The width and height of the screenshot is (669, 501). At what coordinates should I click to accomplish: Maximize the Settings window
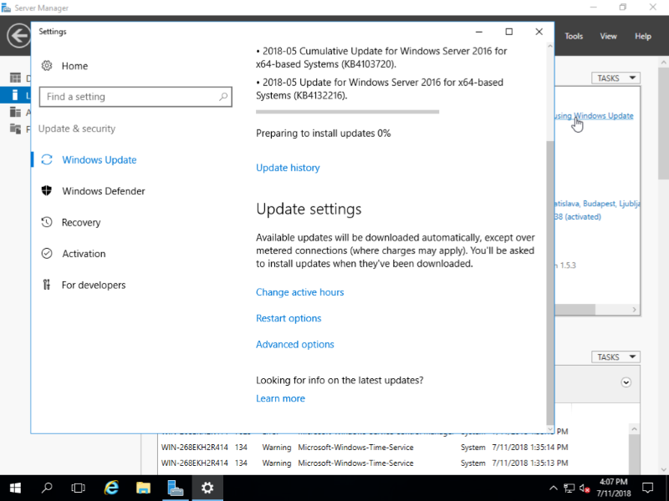click(509, 32)
